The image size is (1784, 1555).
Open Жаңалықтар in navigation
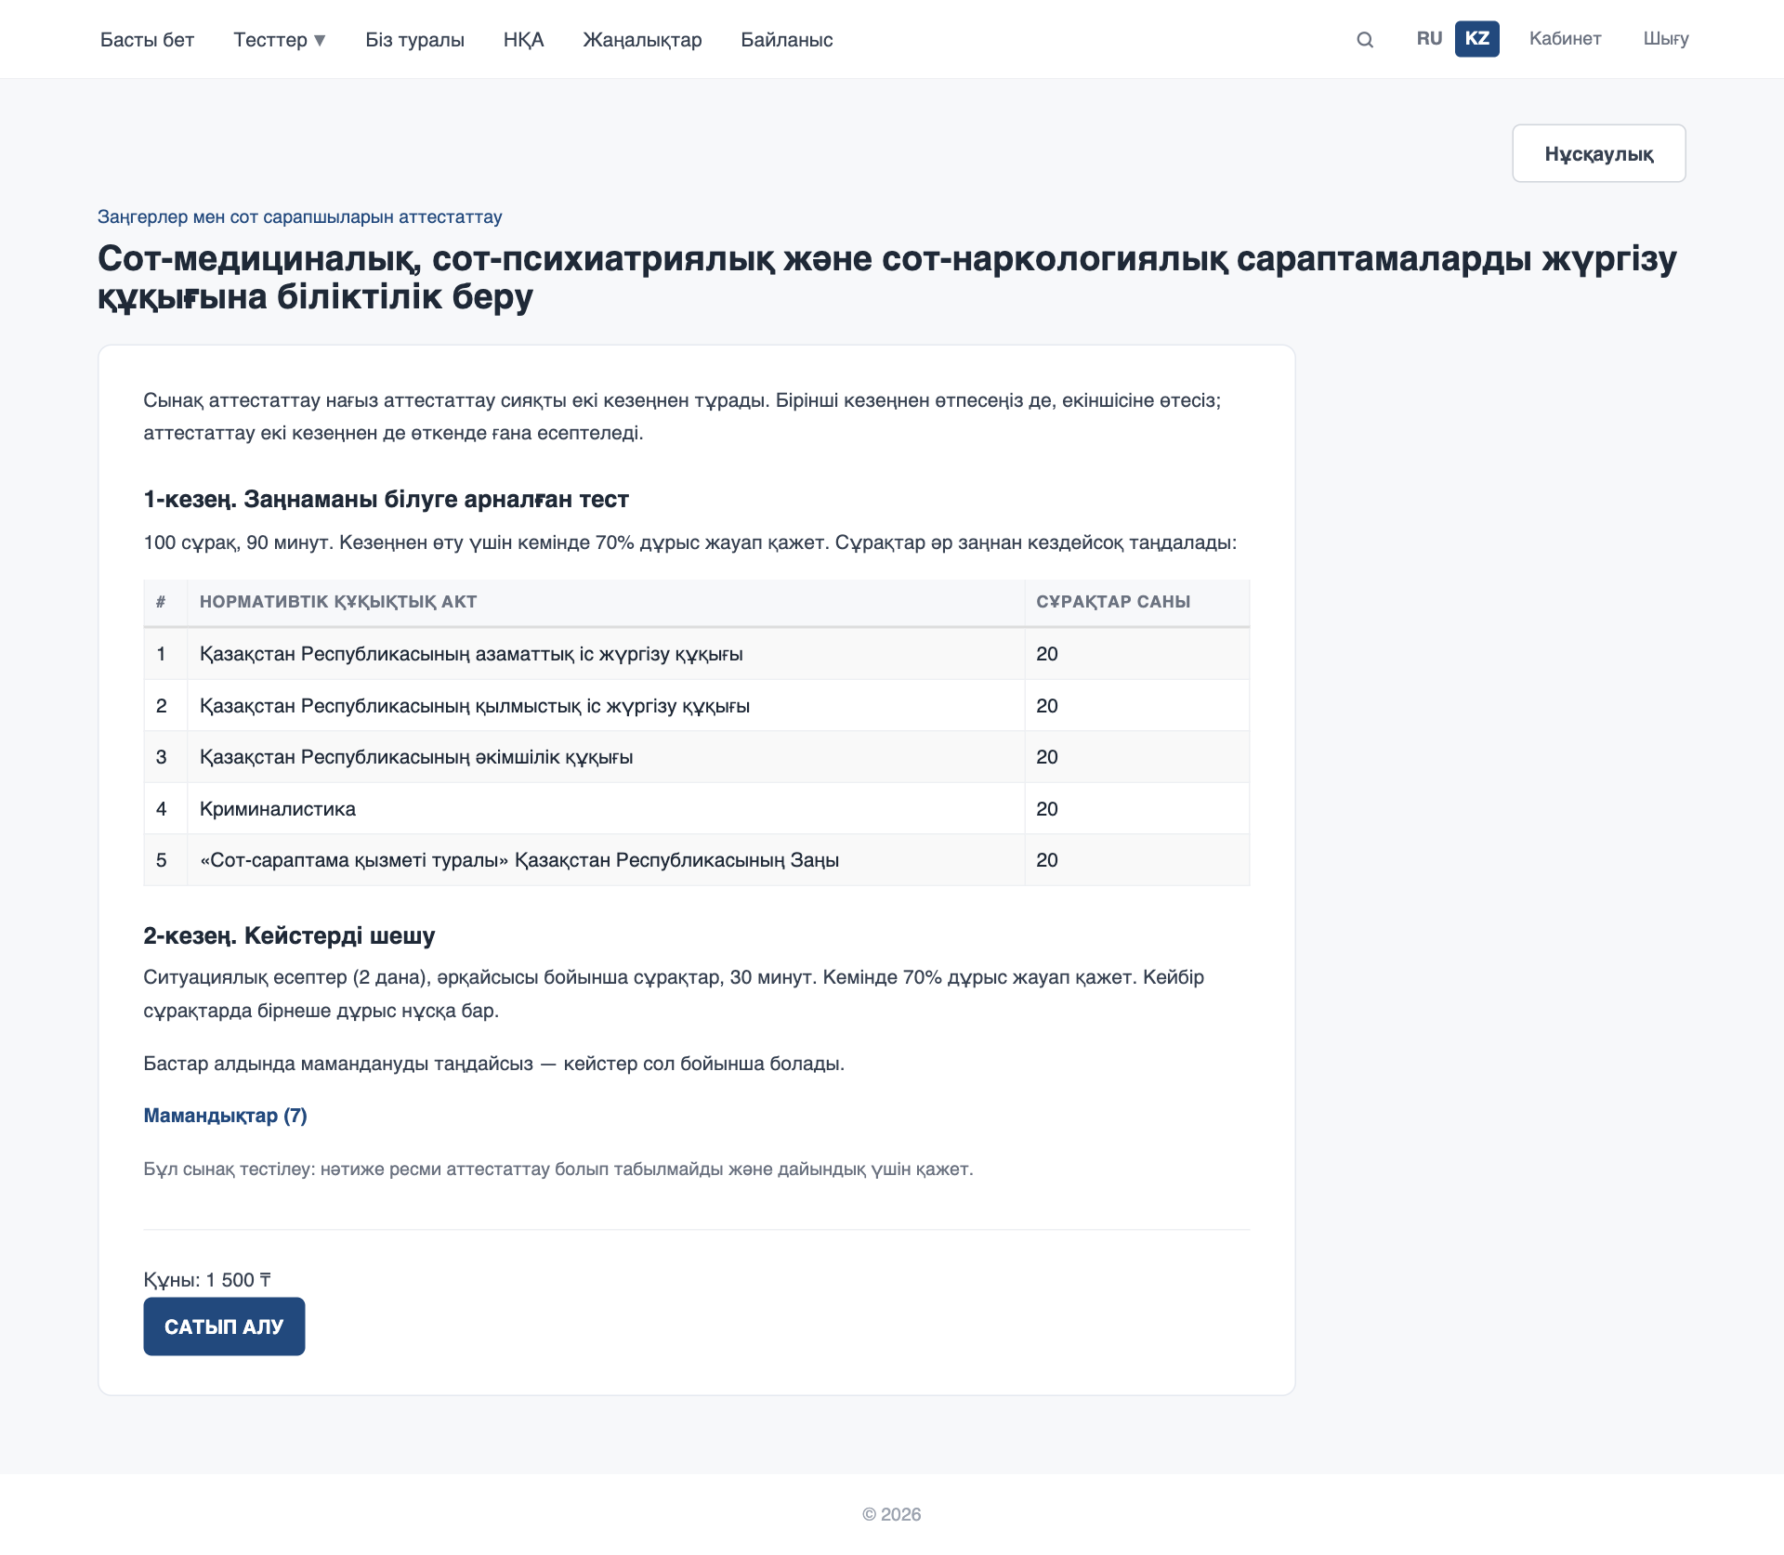(x=642, y=40)
